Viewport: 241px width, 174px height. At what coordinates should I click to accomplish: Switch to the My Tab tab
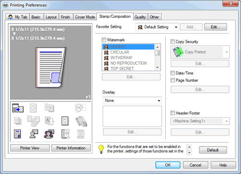click(x=18, y=17)
